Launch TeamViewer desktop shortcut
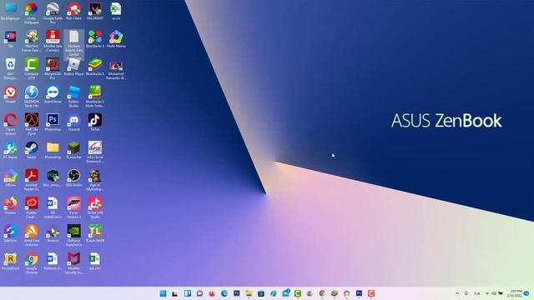 click(x=53, y=94)
